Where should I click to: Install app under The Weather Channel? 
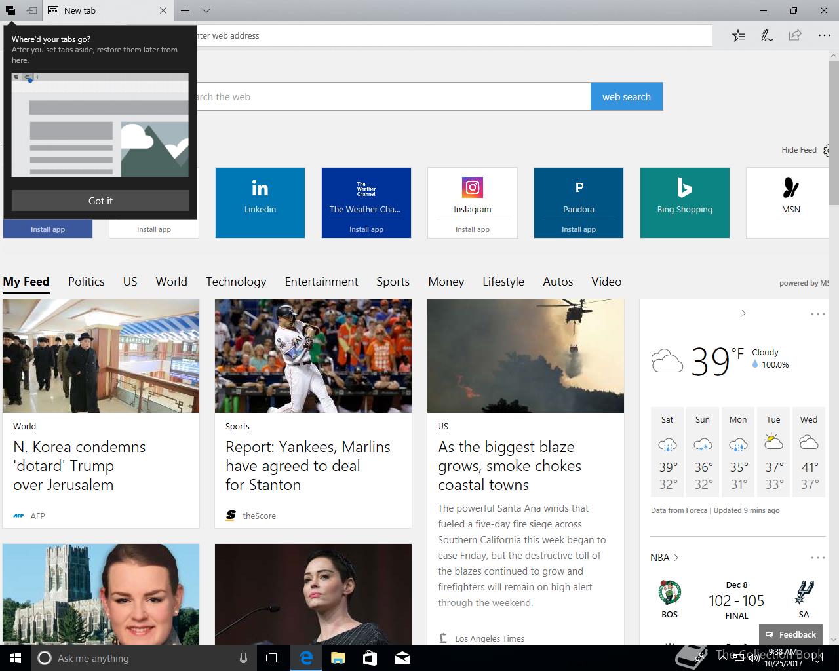click(366, 229)
